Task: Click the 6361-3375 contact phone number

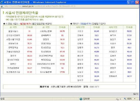Action: [x=94, y=87]
